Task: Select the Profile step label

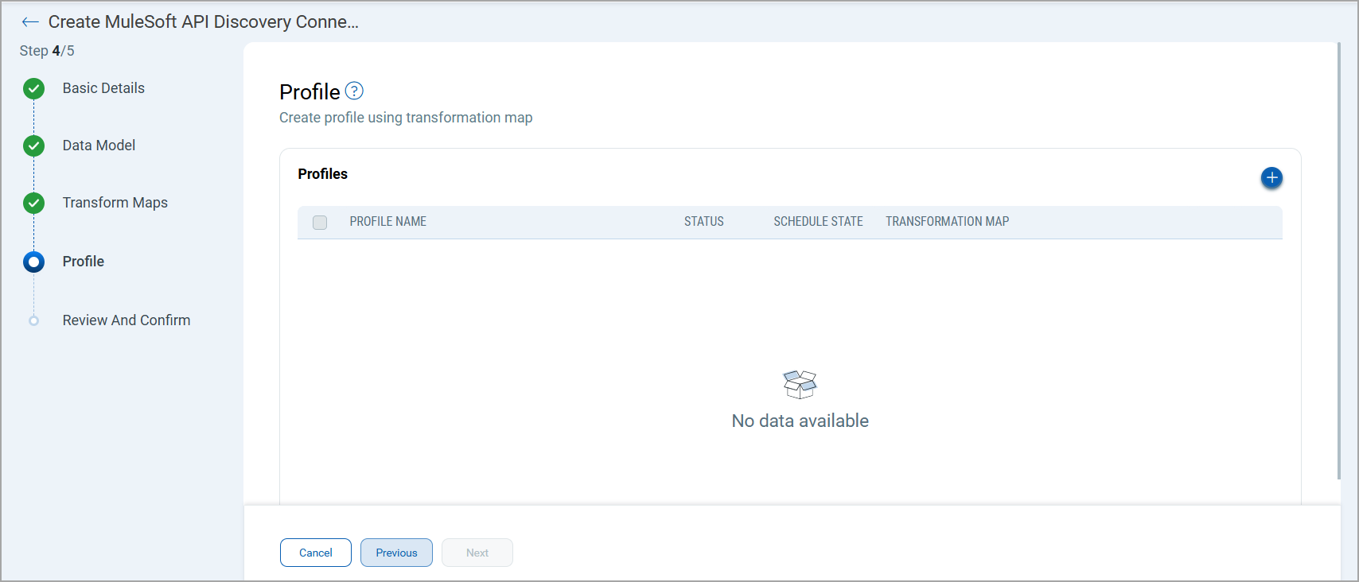Action: (x=84, y=262)
